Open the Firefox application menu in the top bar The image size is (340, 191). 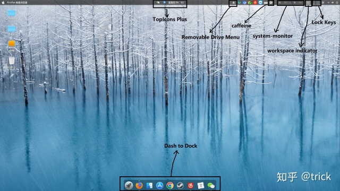pos(17,3)
